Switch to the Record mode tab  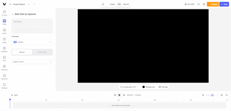pyautogui.click(x=126, y=4)
